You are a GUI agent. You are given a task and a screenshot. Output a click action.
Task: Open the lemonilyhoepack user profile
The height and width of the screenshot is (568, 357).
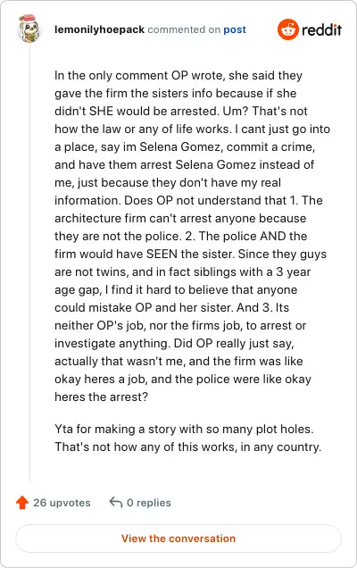(x=99, y=29)
